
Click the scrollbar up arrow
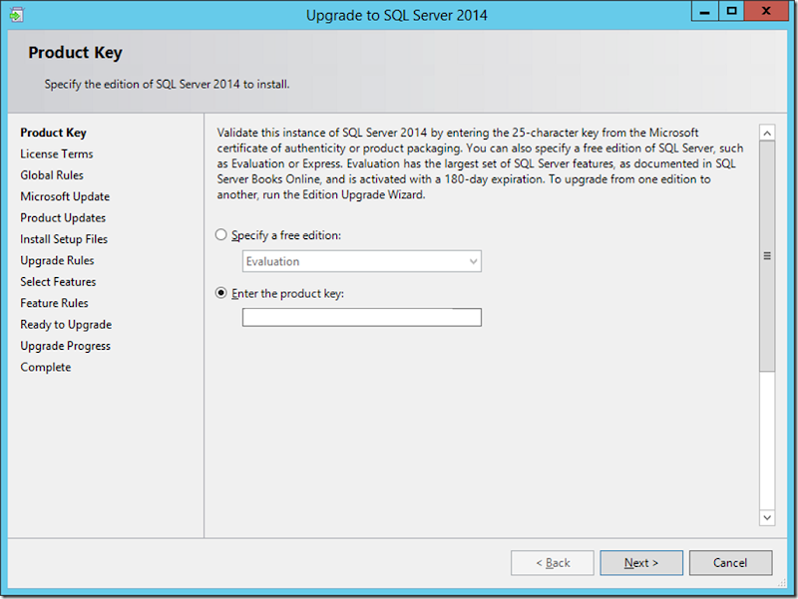tap(767, 134)
